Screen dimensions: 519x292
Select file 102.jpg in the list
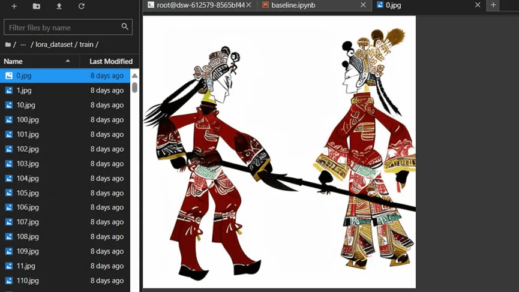point(65,149)
